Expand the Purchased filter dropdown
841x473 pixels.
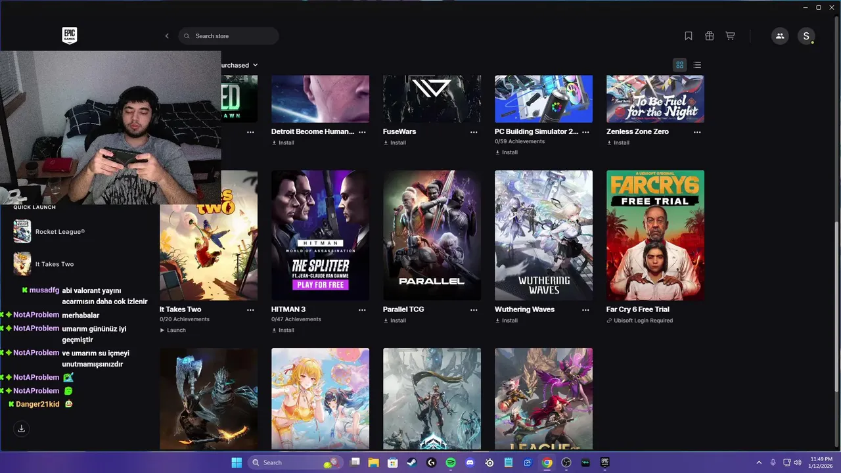[239, 65]
